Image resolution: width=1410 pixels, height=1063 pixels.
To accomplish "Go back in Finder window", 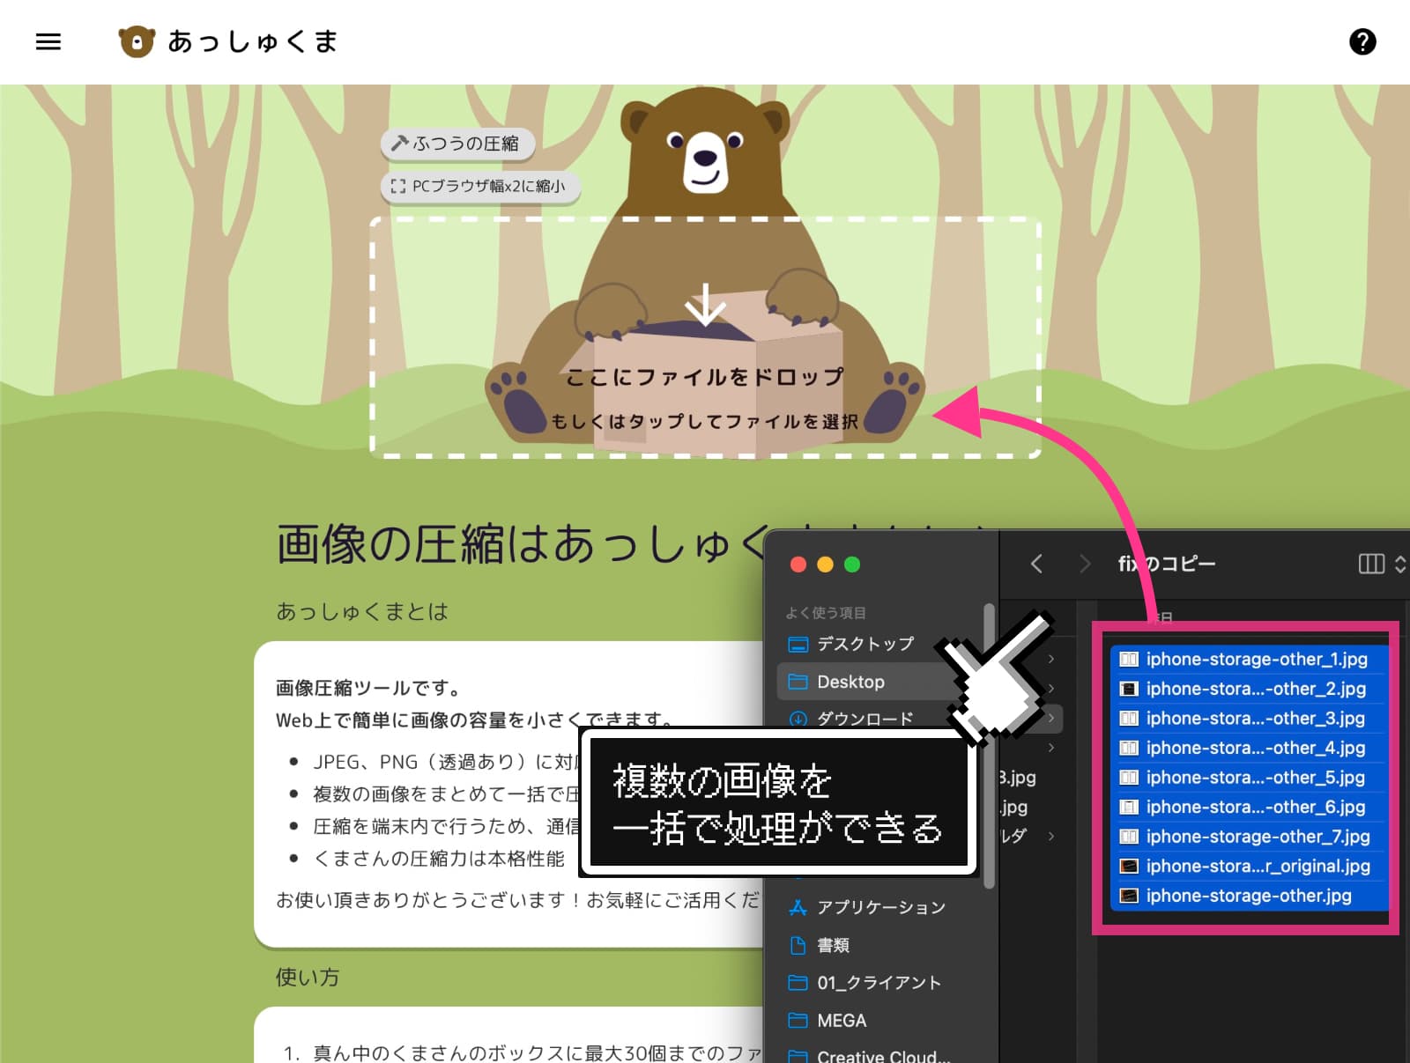I will 1036,564.
